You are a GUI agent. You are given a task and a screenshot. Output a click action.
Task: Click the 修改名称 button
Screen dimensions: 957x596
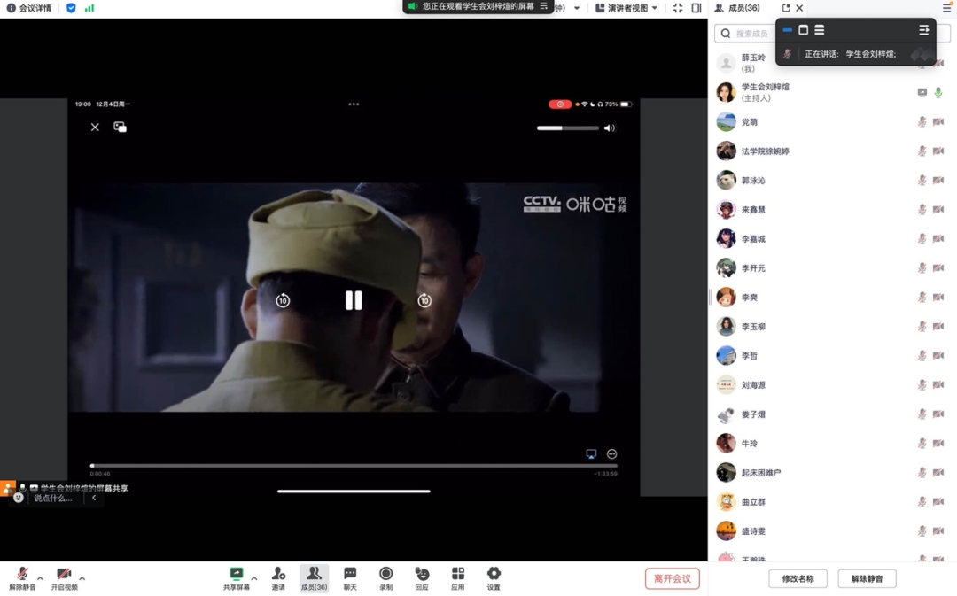[x=797, y=578]
